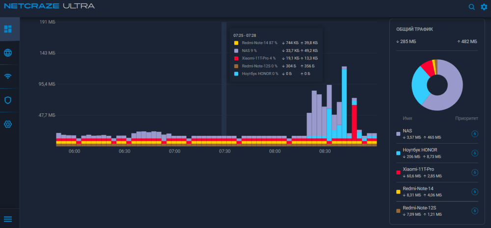Click NAS traffic stats 3,57 МБ / 465 МБ
This screenshot has width=491, height=228.
coord(422,137)
